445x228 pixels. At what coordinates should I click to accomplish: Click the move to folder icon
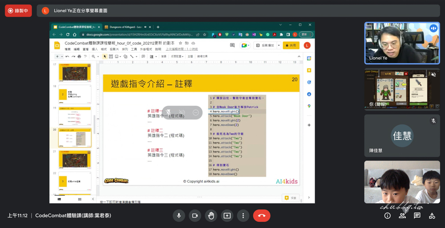pyautogui.click(x=187, y=43)
